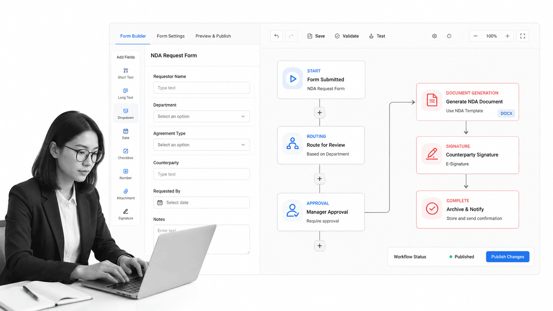Zoom out with the minus button
Viewport: 553px width, 311px height.
[x=476, y=36]
